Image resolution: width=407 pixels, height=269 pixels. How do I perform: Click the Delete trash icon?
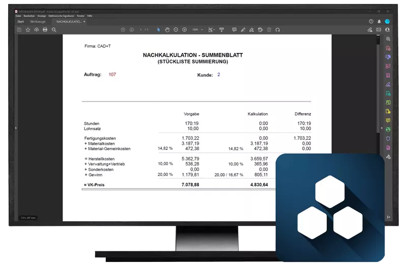pos(269,30)
